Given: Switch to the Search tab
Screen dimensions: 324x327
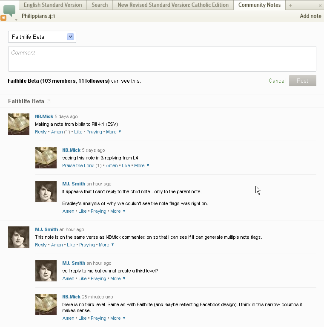Looking at the screenshot, I should tap(100, 5).
